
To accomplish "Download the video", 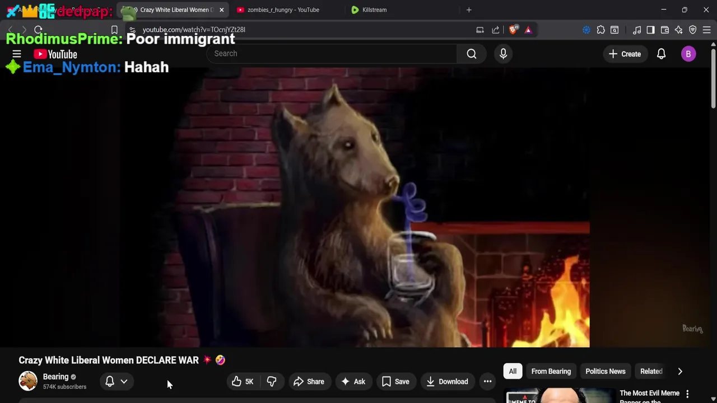I will (x=447, y=382).
